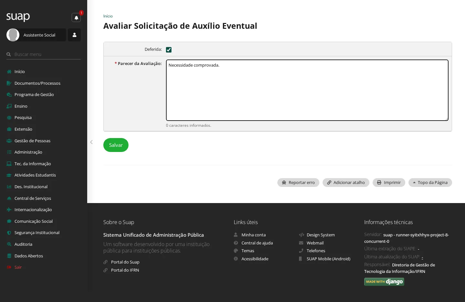
Task: Open the Portal do IFRN link
Action: point(125,270)
